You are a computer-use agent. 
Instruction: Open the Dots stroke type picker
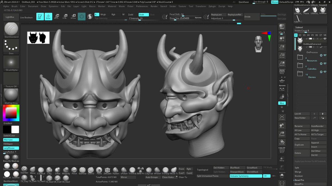(x=11, y=47)
